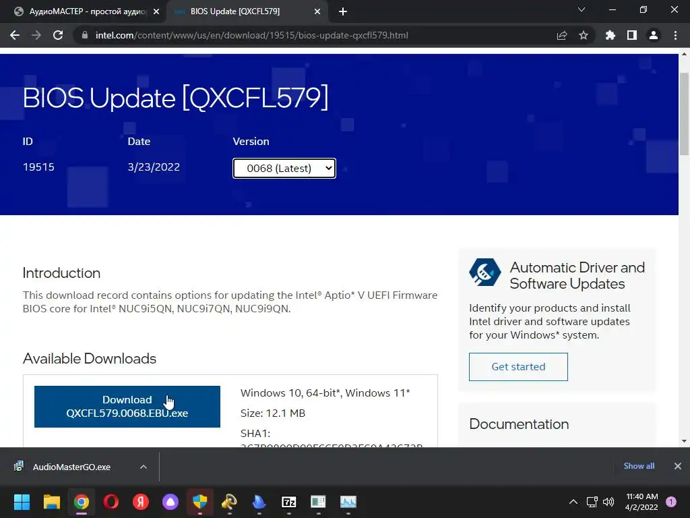Click the address bar URL
Screen dimensions: 690x518
tap(252, 35)
